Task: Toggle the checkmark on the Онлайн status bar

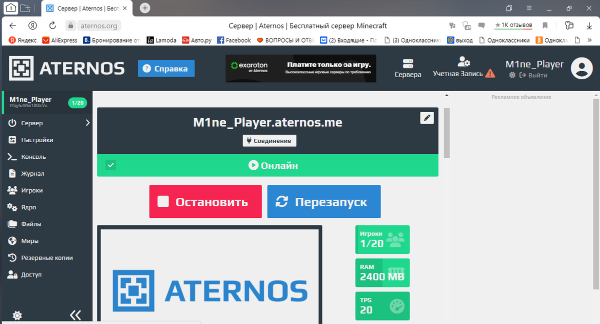Action: click(110, 165)
